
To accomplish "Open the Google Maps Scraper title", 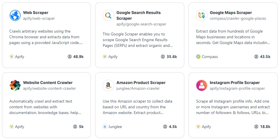I will [231, 13].
